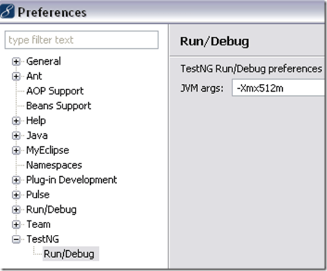Expand the Help preferences node
327x271 pixels.
(x=16, y=121)
